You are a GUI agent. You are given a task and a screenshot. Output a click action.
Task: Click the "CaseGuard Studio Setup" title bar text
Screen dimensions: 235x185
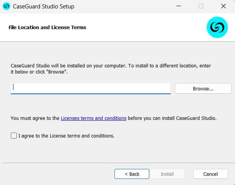[44, 7]
